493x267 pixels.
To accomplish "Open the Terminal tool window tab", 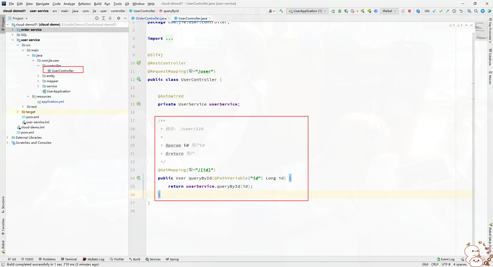I will pyautogui.click(x=69, y=259).
